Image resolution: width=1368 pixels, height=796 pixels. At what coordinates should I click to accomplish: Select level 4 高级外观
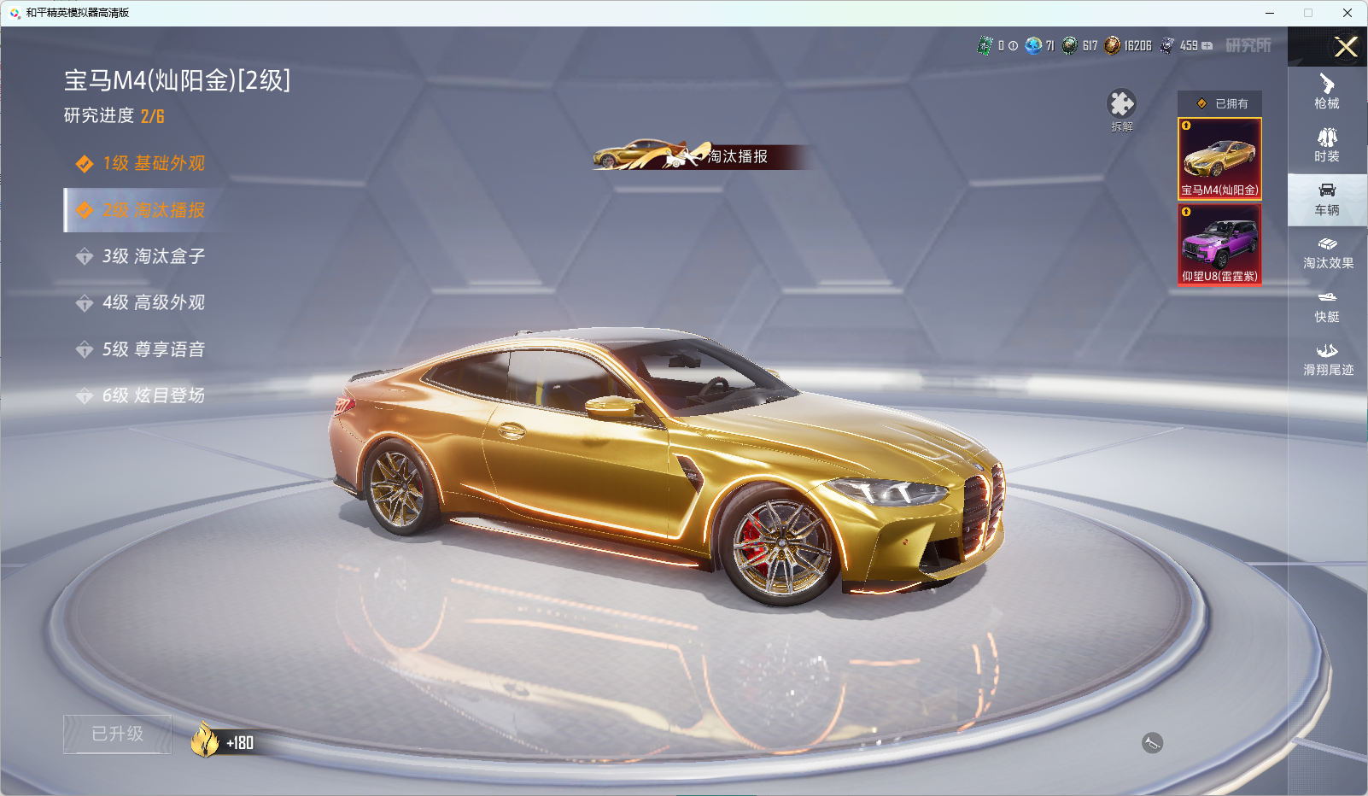tap(154, 302)
